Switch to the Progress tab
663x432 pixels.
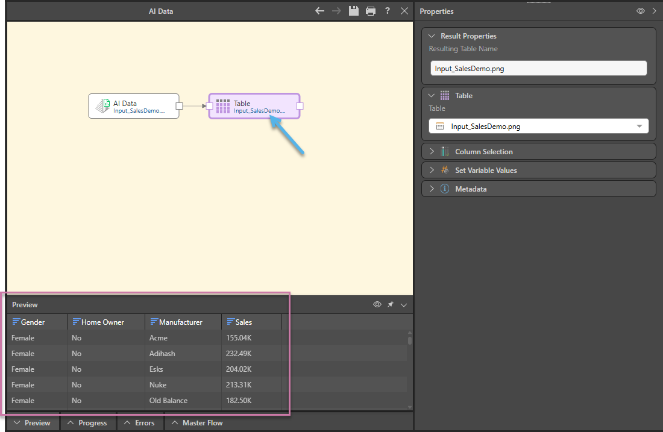point(87,423)
